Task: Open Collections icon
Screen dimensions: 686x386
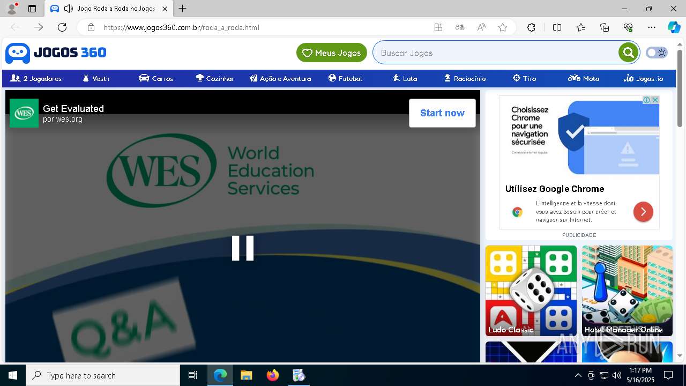Action: click(x=605, y=27)
